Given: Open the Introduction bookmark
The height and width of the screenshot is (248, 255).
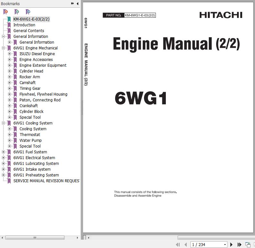Looking at the screenshot, I should 24,25.
